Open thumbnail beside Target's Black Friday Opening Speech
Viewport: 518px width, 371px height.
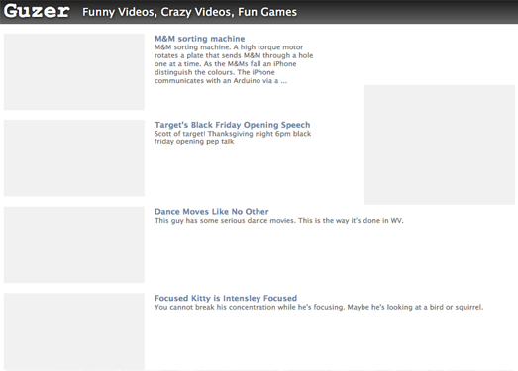point(74,157)
